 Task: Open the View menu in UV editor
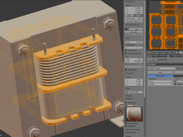point(154,53)
